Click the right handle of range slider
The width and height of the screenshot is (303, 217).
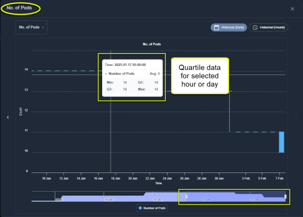pyautogui.click(x=286, y=197)
